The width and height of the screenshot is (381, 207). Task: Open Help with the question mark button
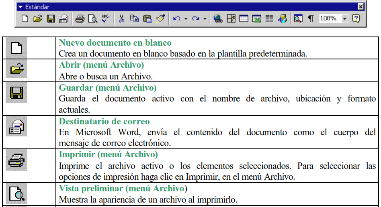[356, 19]
